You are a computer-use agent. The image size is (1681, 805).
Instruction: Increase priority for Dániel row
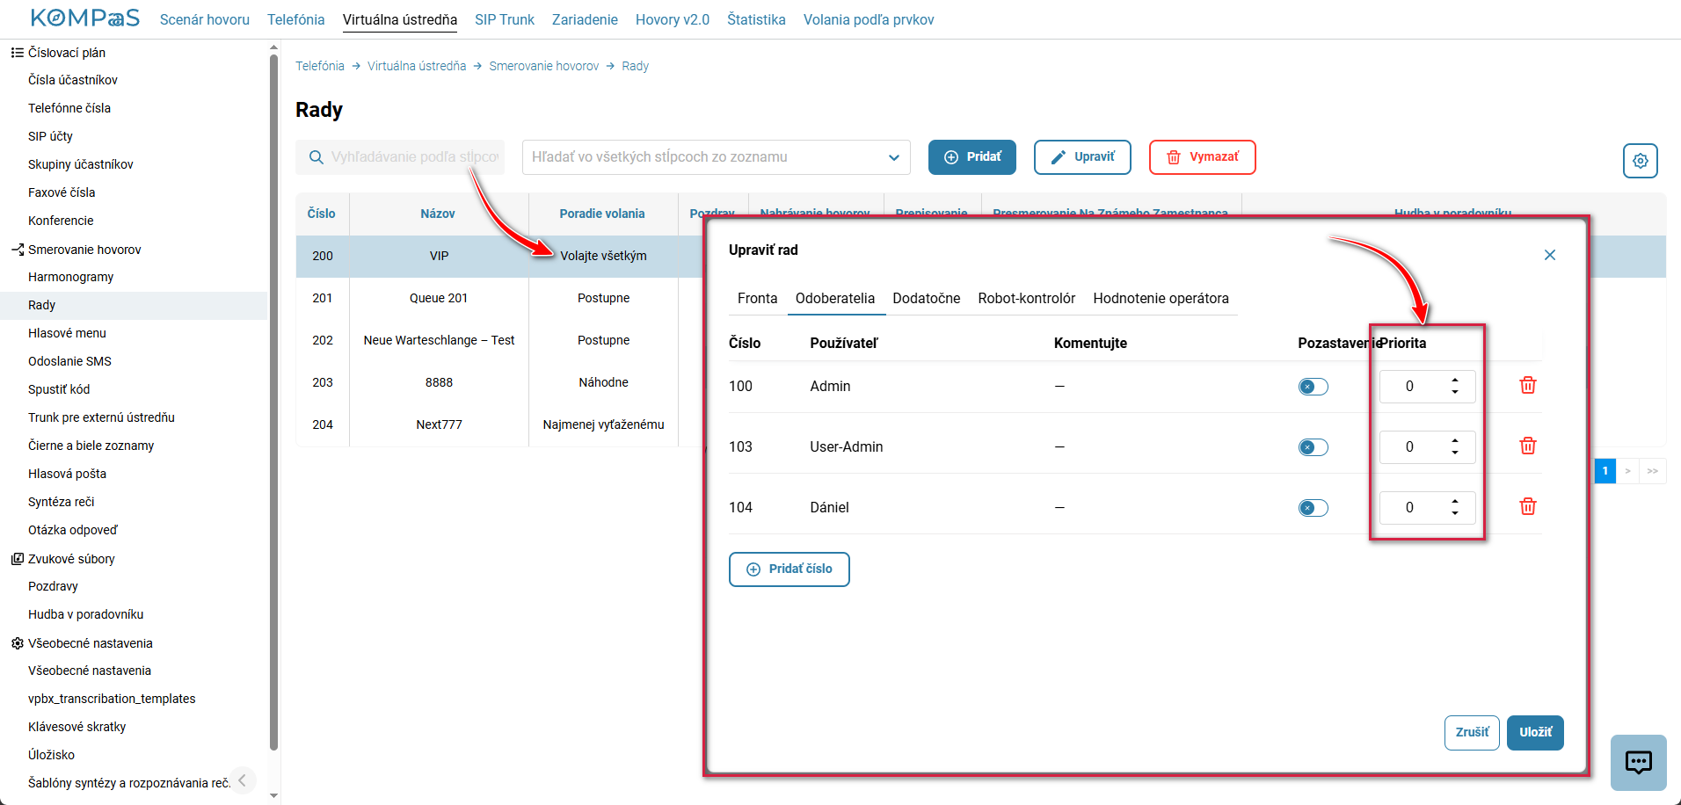point(1455,502)
